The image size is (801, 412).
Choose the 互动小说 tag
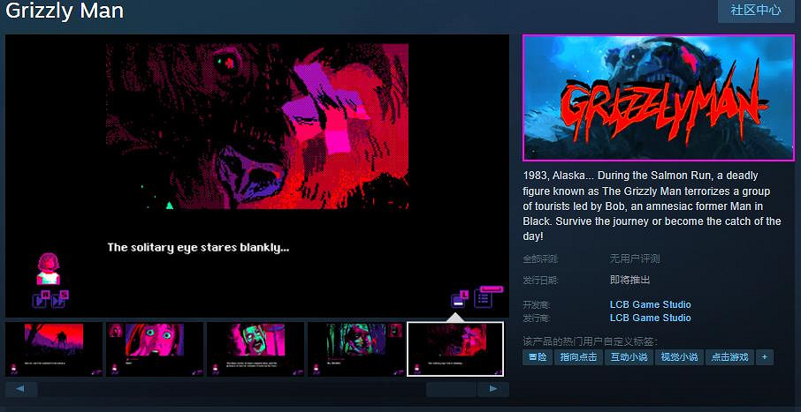pos(629,357)
